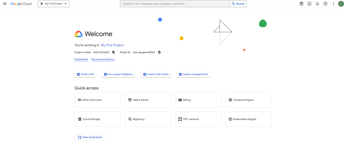Open the Kubernetes Engine card
Viewport: 344px width, 153px height.
tap(248, 119)
